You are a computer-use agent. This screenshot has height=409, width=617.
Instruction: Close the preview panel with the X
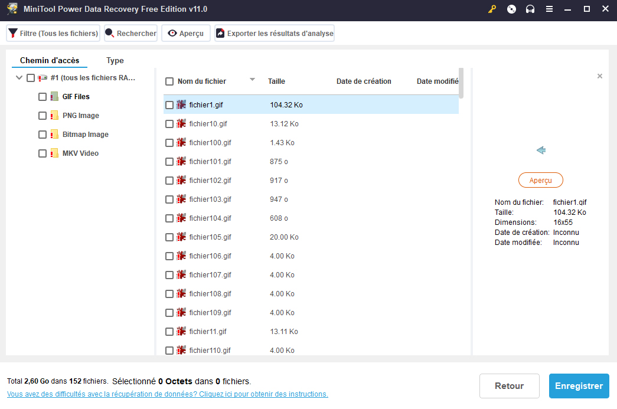click(x=600, y=76)
